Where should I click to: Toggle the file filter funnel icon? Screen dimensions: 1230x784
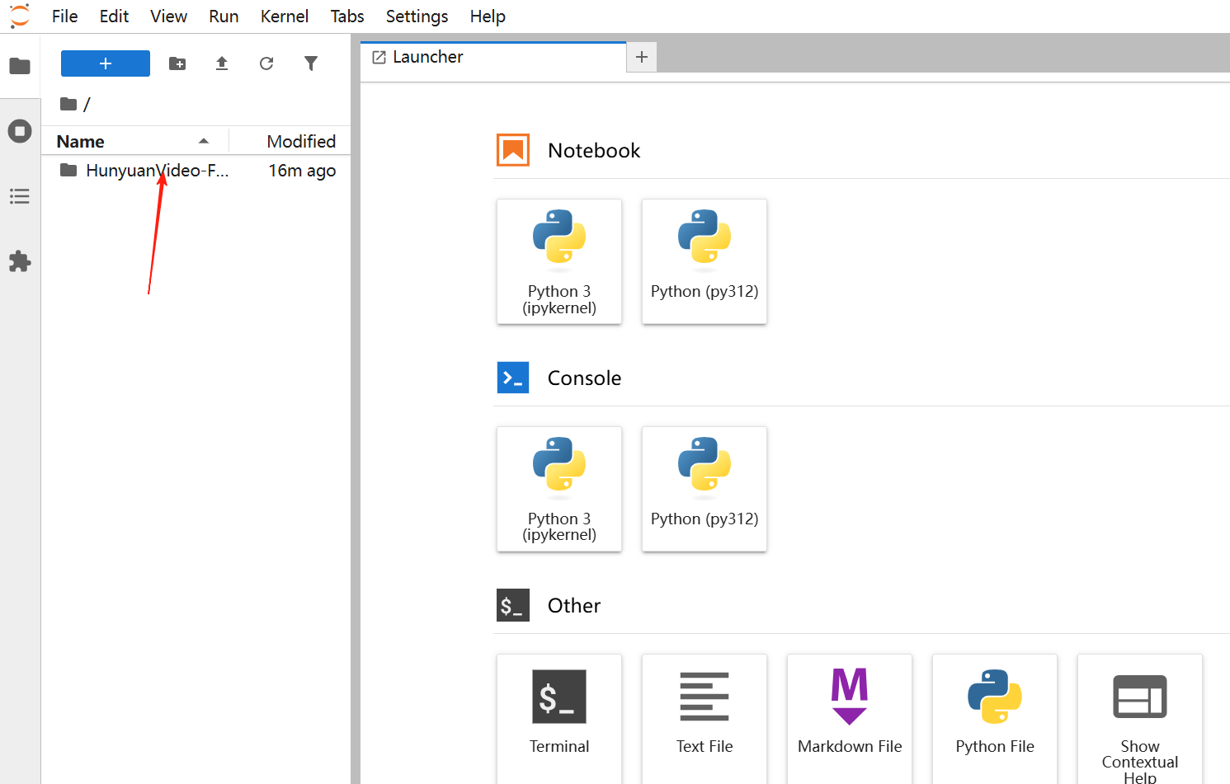(x=311, y=63)
